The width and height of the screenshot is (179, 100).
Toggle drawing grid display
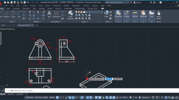(x=57, y=97)
